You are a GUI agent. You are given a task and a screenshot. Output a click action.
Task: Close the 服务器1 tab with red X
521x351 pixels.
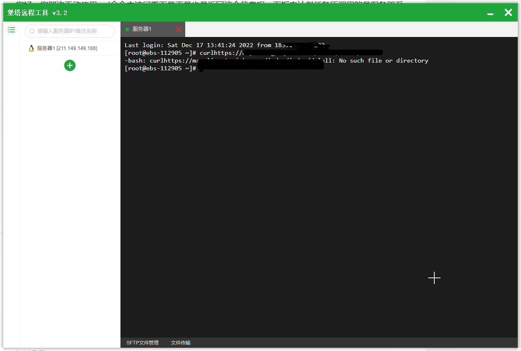178,29
